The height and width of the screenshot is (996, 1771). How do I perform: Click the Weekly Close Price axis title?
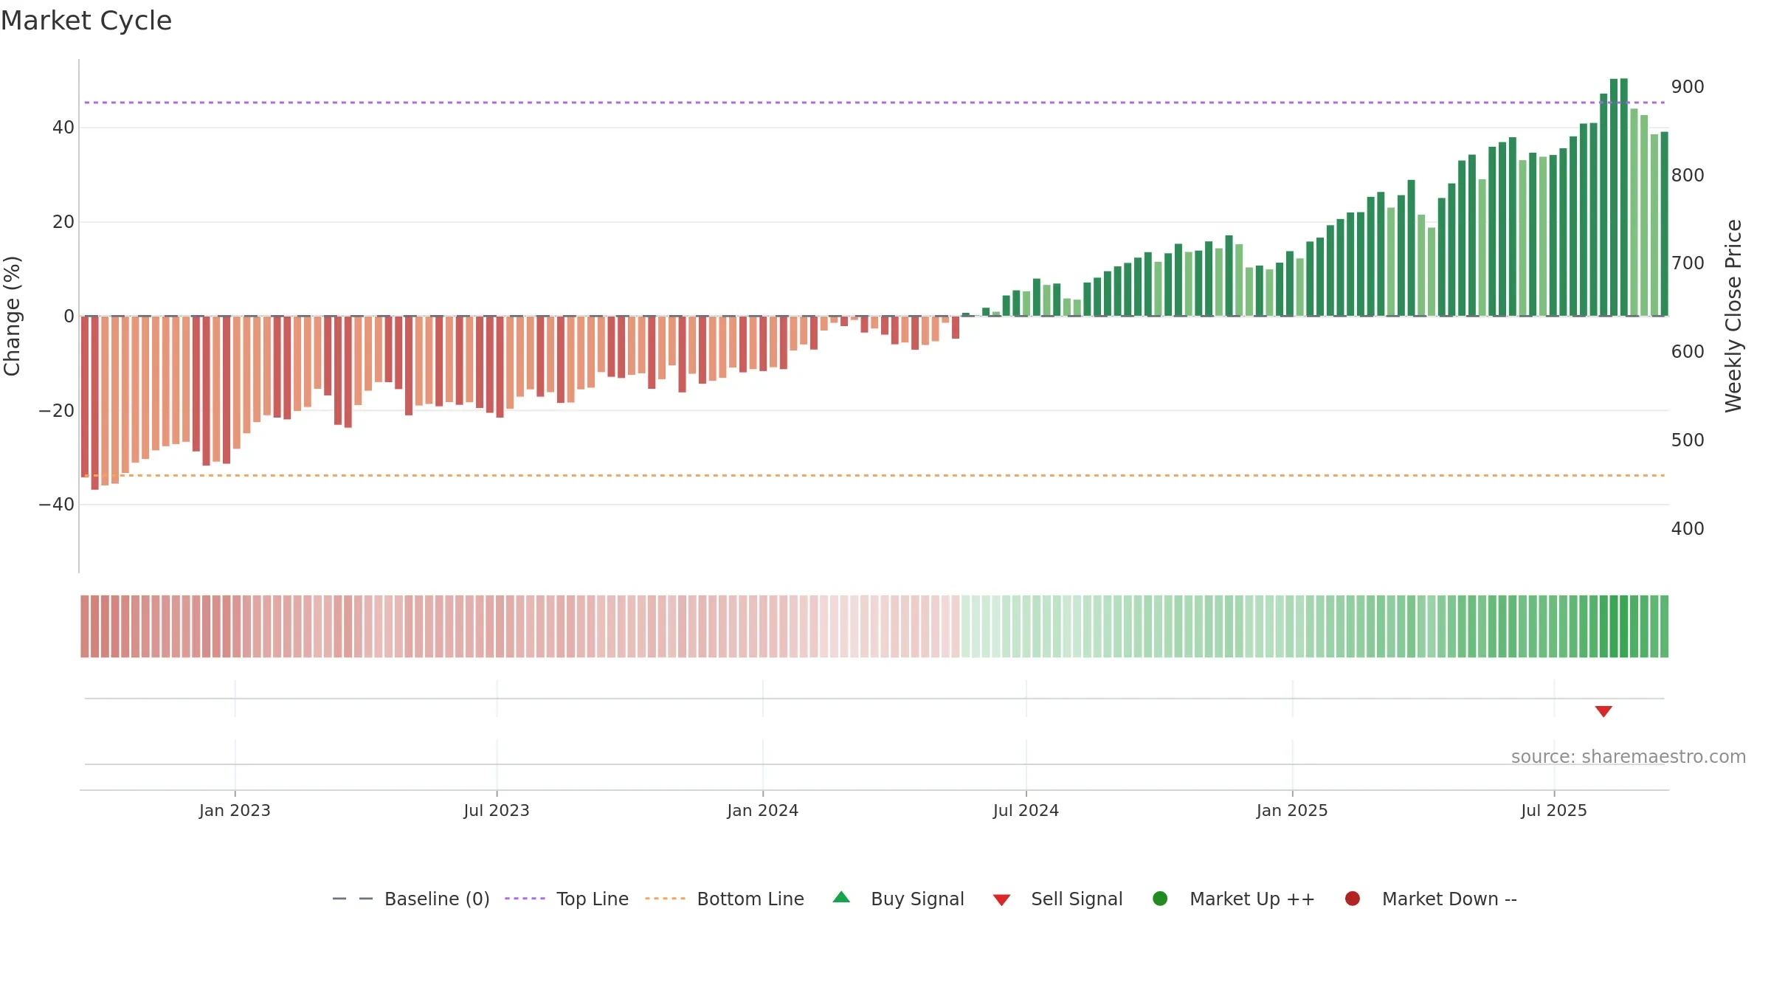1733,316
